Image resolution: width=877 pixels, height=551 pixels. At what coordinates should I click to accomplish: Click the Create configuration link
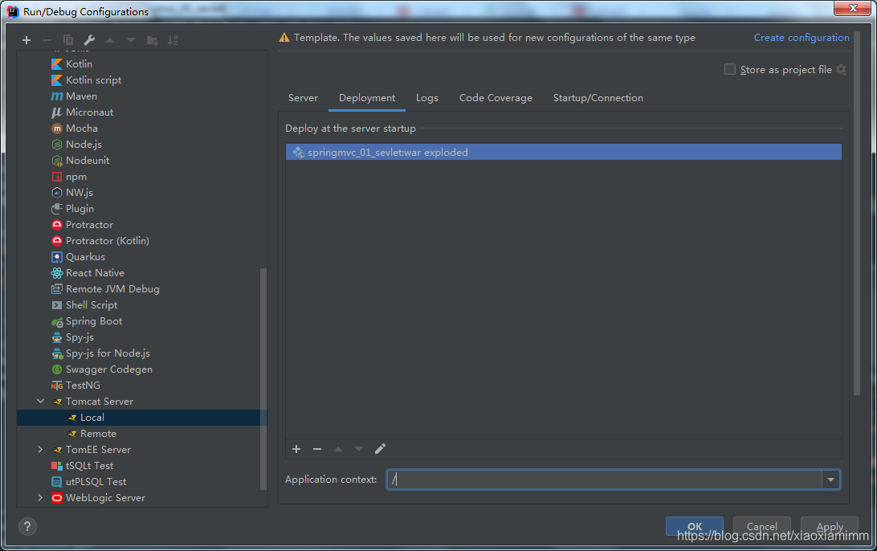[x=802, y=38]
